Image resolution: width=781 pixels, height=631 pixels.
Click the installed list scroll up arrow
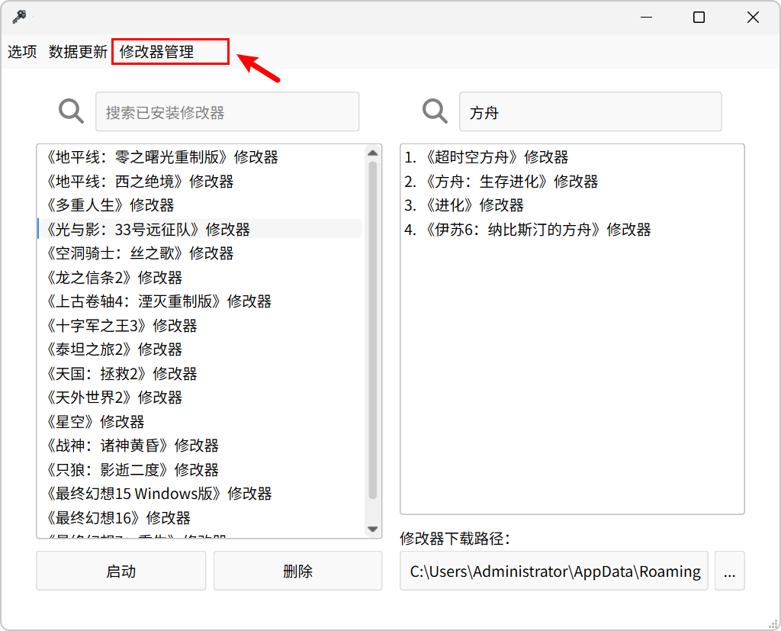[372, 153]
